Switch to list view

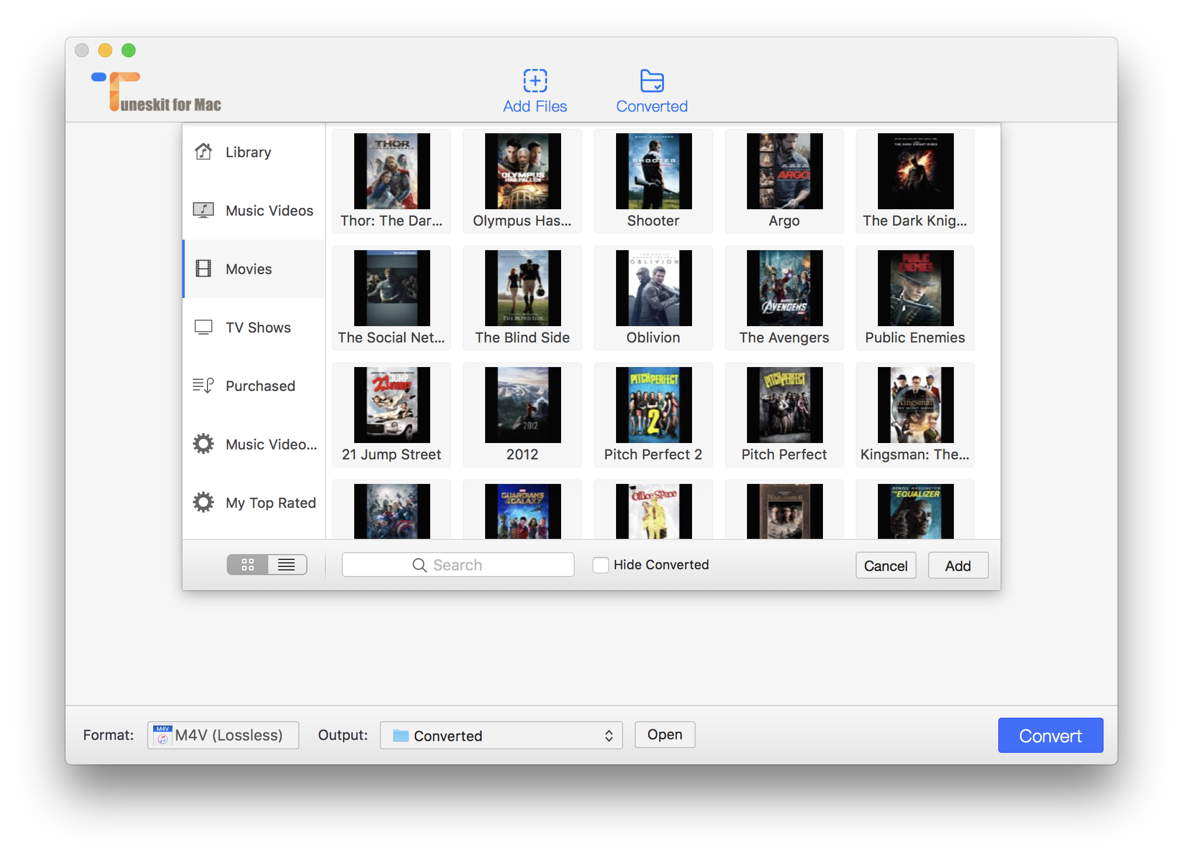pos(286,565)
